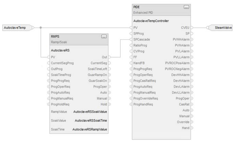The image size is (236, 154).
Task: Click the SPCascade input pin
Action: pyautogui.click(x=131, y=40)
